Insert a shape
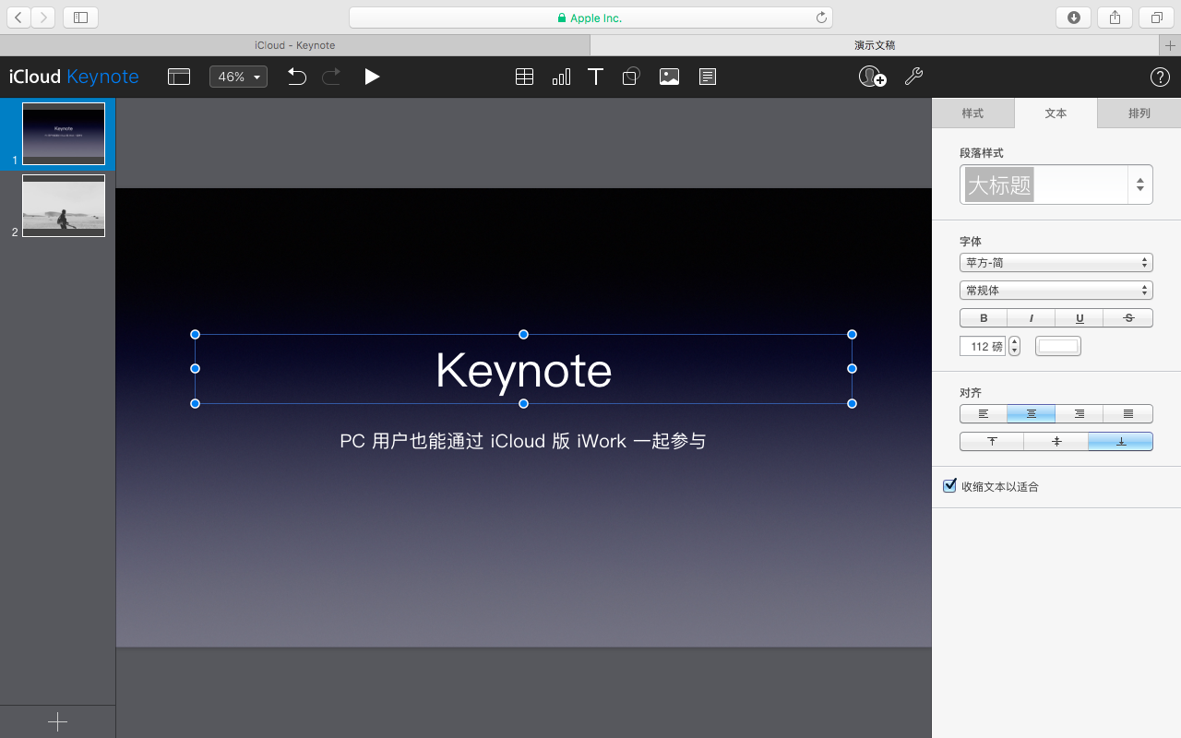 coord(631,77)
